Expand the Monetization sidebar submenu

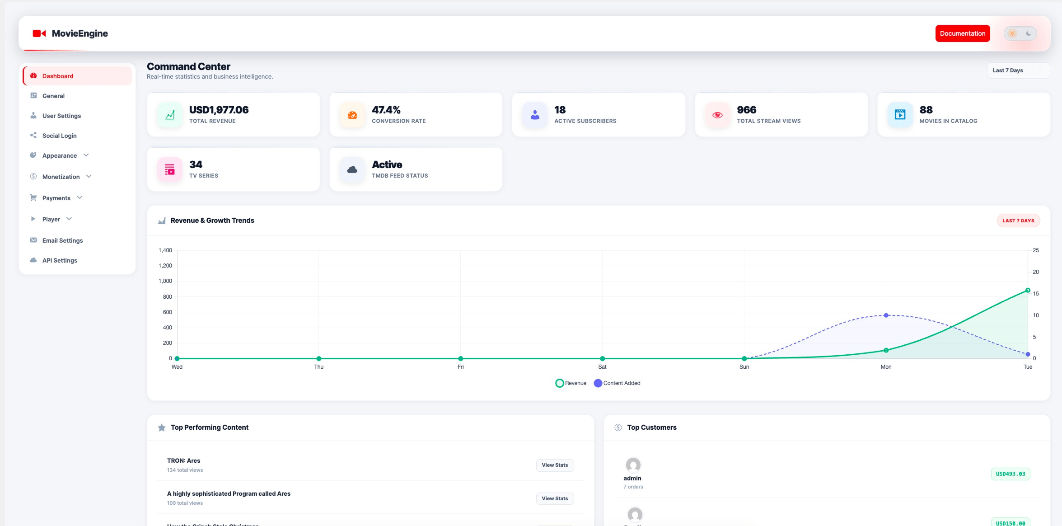(x=61, y=177)
